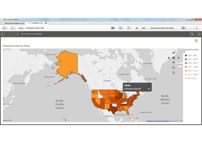Screen dimensions: 202x143
Task: Open the selections tool icon
Action: click(x=199, y=34)
